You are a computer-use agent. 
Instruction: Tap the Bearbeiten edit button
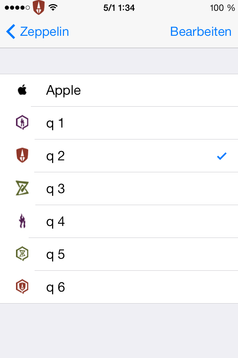(x=201, y=31)
